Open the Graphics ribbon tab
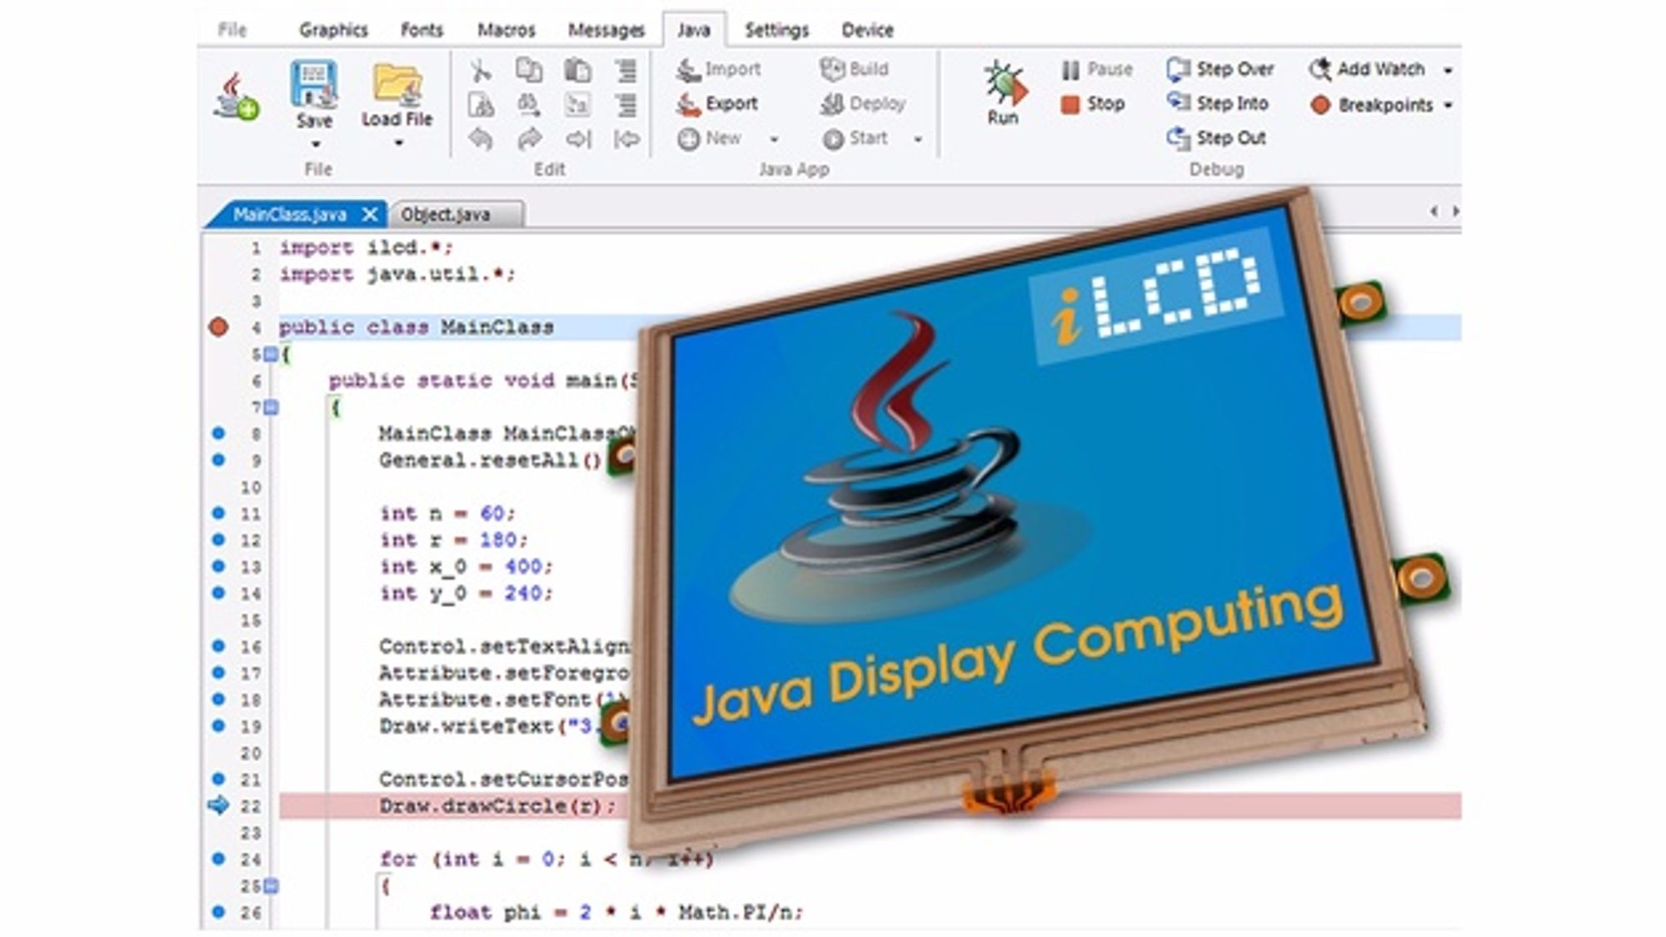Screen dimensions: 1666x937 (x=333, y=30)
